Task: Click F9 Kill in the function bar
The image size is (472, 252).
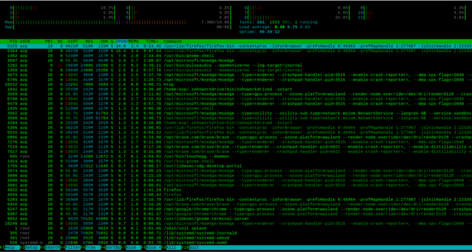Action: (x=171, y=248)
